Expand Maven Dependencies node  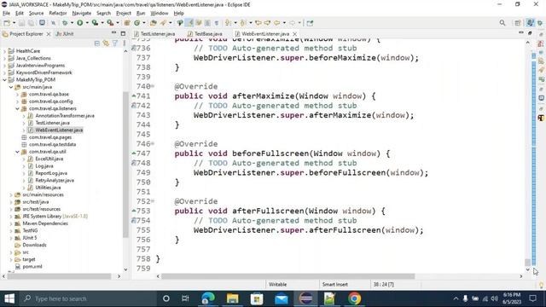pos(11,223)
